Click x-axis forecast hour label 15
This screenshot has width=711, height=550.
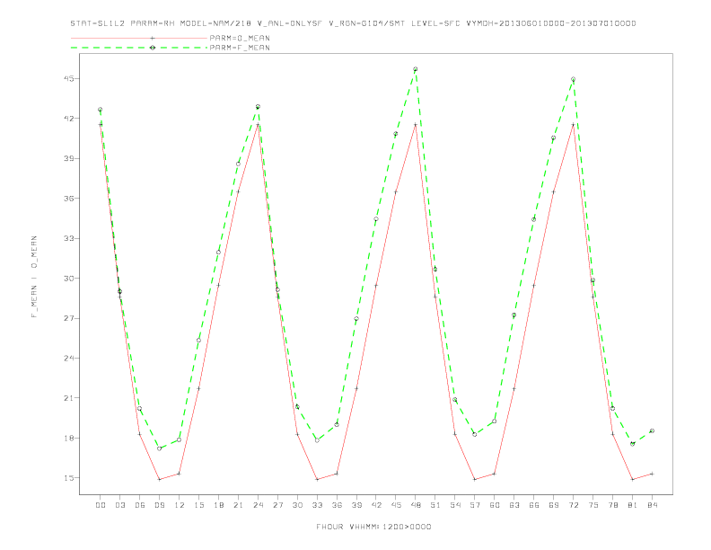[198, 505]
